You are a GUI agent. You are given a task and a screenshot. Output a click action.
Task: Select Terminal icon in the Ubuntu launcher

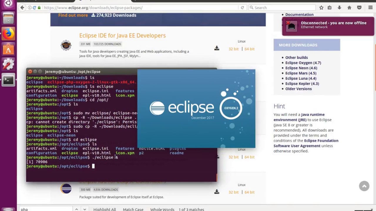point(8,80)
